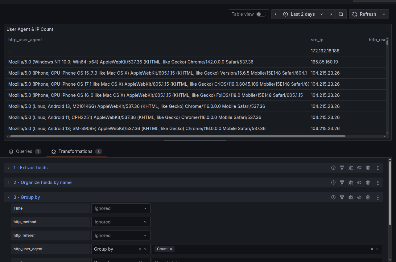The width and height of the screenshot is (396, 262).
Task: Click the Refresh button
Action: point(364,14)
